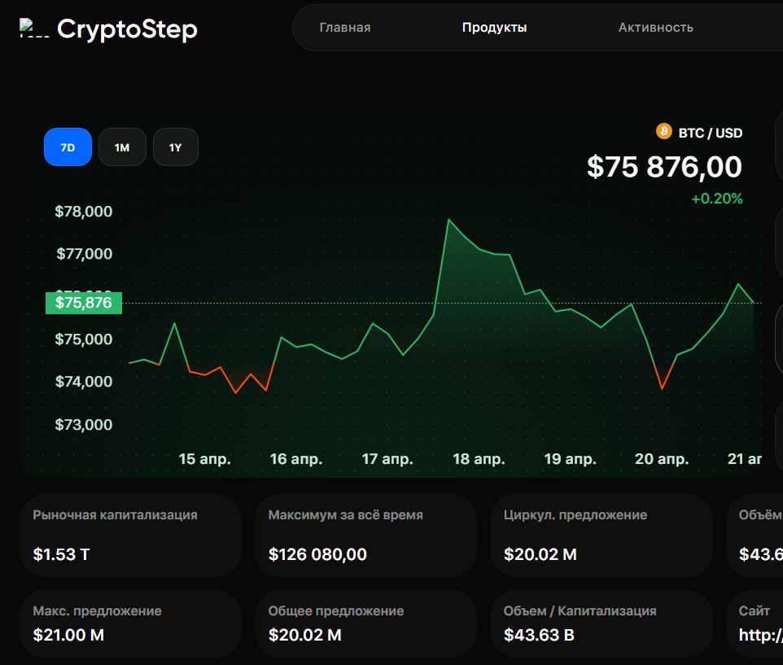Click the BTC / USD pair label

pos(710,133)
